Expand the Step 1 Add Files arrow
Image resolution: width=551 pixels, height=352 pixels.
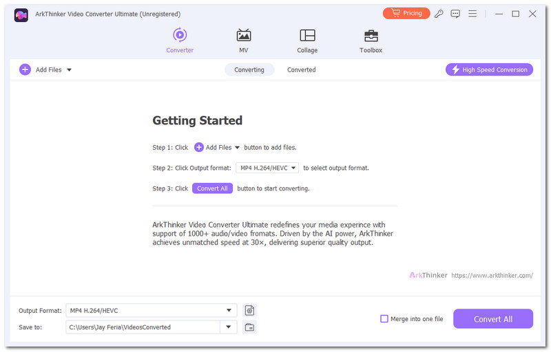point(237,148)
